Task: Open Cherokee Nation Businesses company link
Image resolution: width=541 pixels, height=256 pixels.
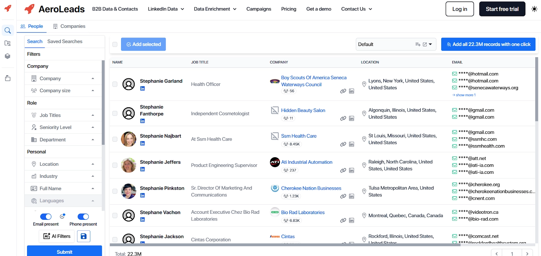Action: (x=311, y=188)
